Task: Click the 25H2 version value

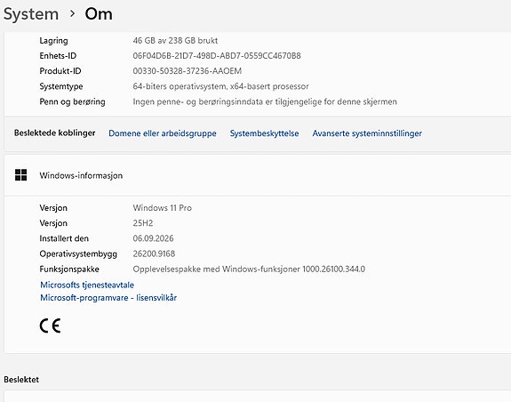Action: [143, 223]
